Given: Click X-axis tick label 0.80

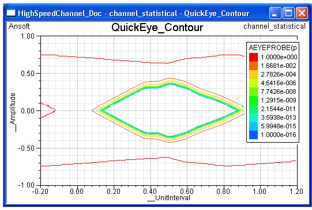Looking at the screenshot, I should tap(223, 192).
